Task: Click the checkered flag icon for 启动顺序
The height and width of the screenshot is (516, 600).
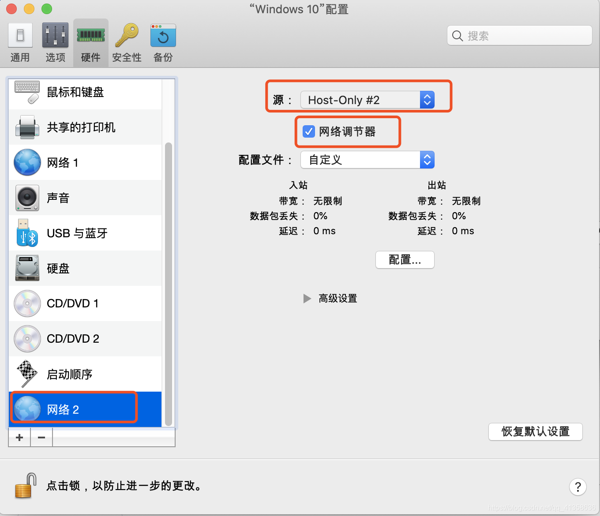Action: (x=27, y=374)
